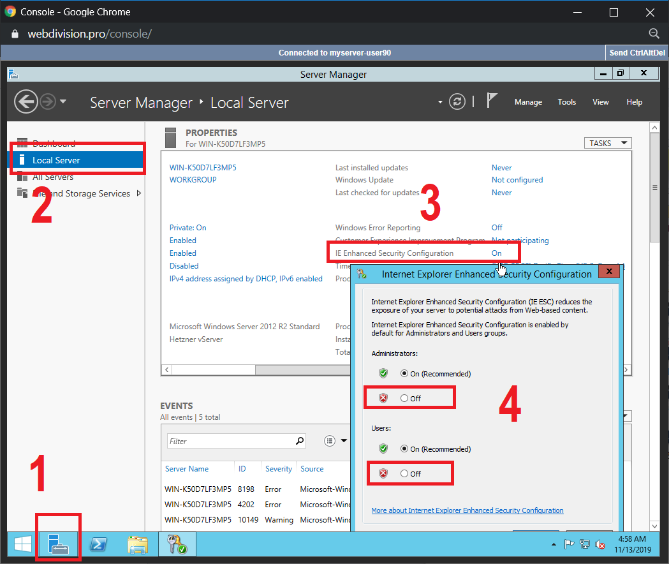Image resolution: width=669 pixels, height=564 pixels.
Task: Select Off for Administrators
Action: 404,398
